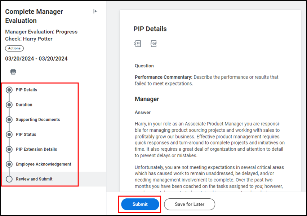Click the Duration step circle
This screenshot has height=216, width=307.
pos(9,105)
